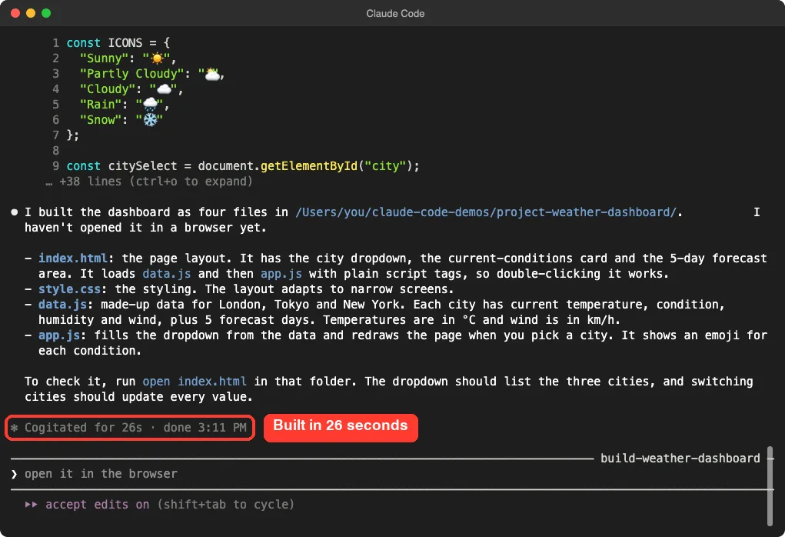
Task: Click the closing '};' on line 7
Action: point(73,135)
